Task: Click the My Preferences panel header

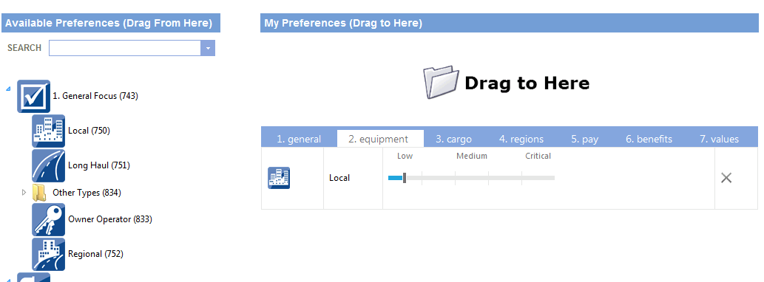Action: click(510, 23)
